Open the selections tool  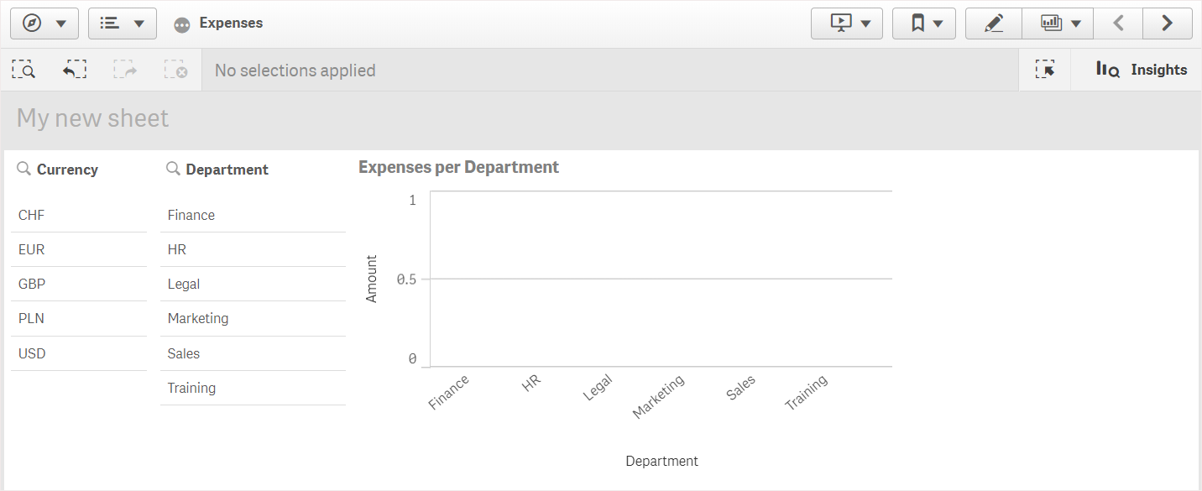(1045, 69)
